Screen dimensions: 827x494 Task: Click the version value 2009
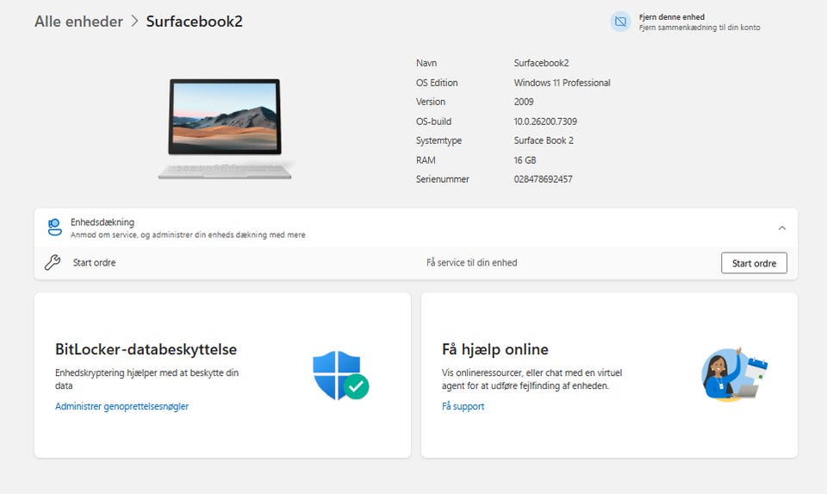pyautogui.click(x=523, y=102)
